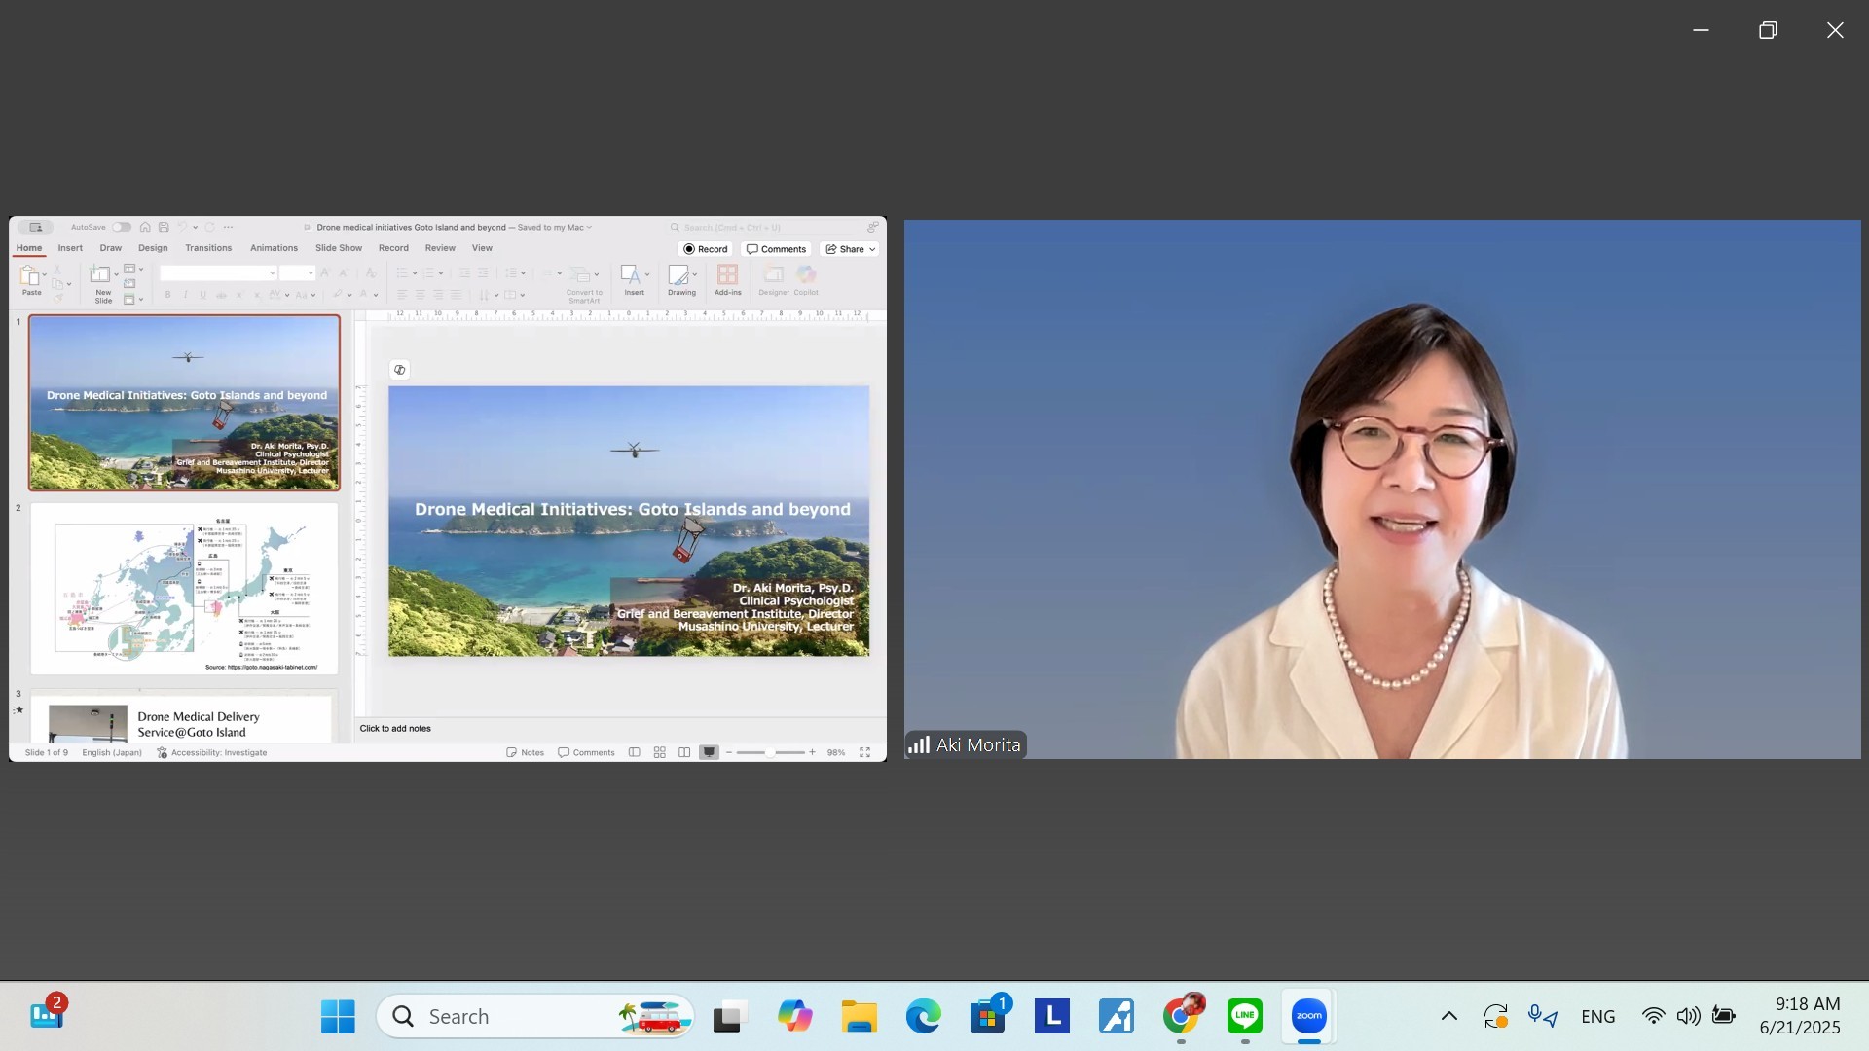Toggle Comments pane from status bar
The width and height of the screenshot is (1869, 1051).
(586, 752)
